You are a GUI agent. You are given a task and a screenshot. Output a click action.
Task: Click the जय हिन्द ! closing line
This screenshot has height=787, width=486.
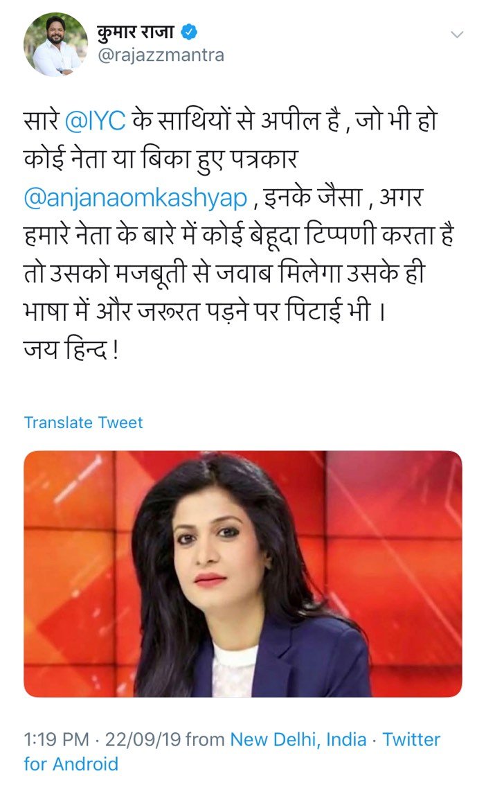[x=71, y=350]
